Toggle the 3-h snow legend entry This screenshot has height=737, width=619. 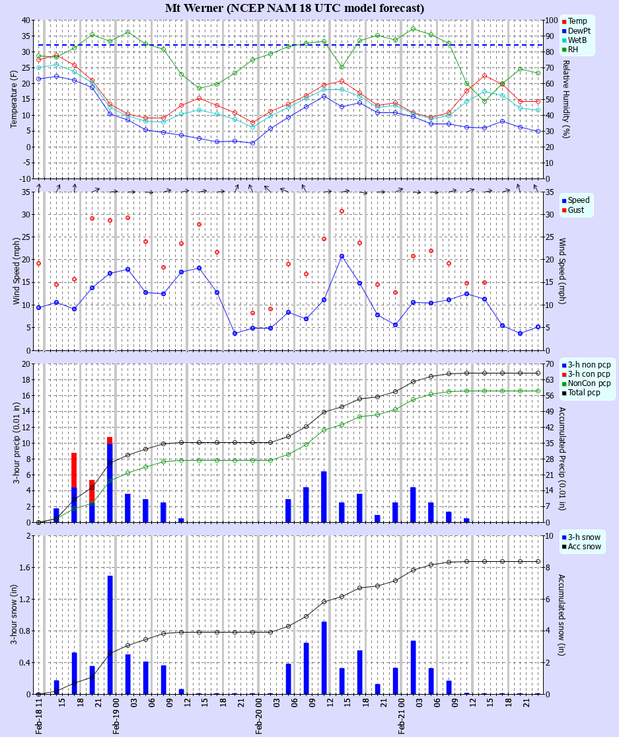(x=584, y=536)
